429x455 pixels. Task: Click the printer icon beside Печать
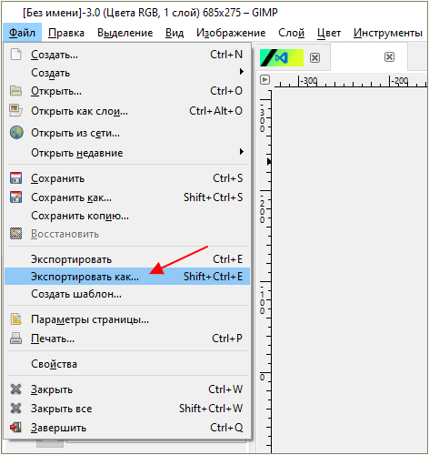click(x=15, y=339)
